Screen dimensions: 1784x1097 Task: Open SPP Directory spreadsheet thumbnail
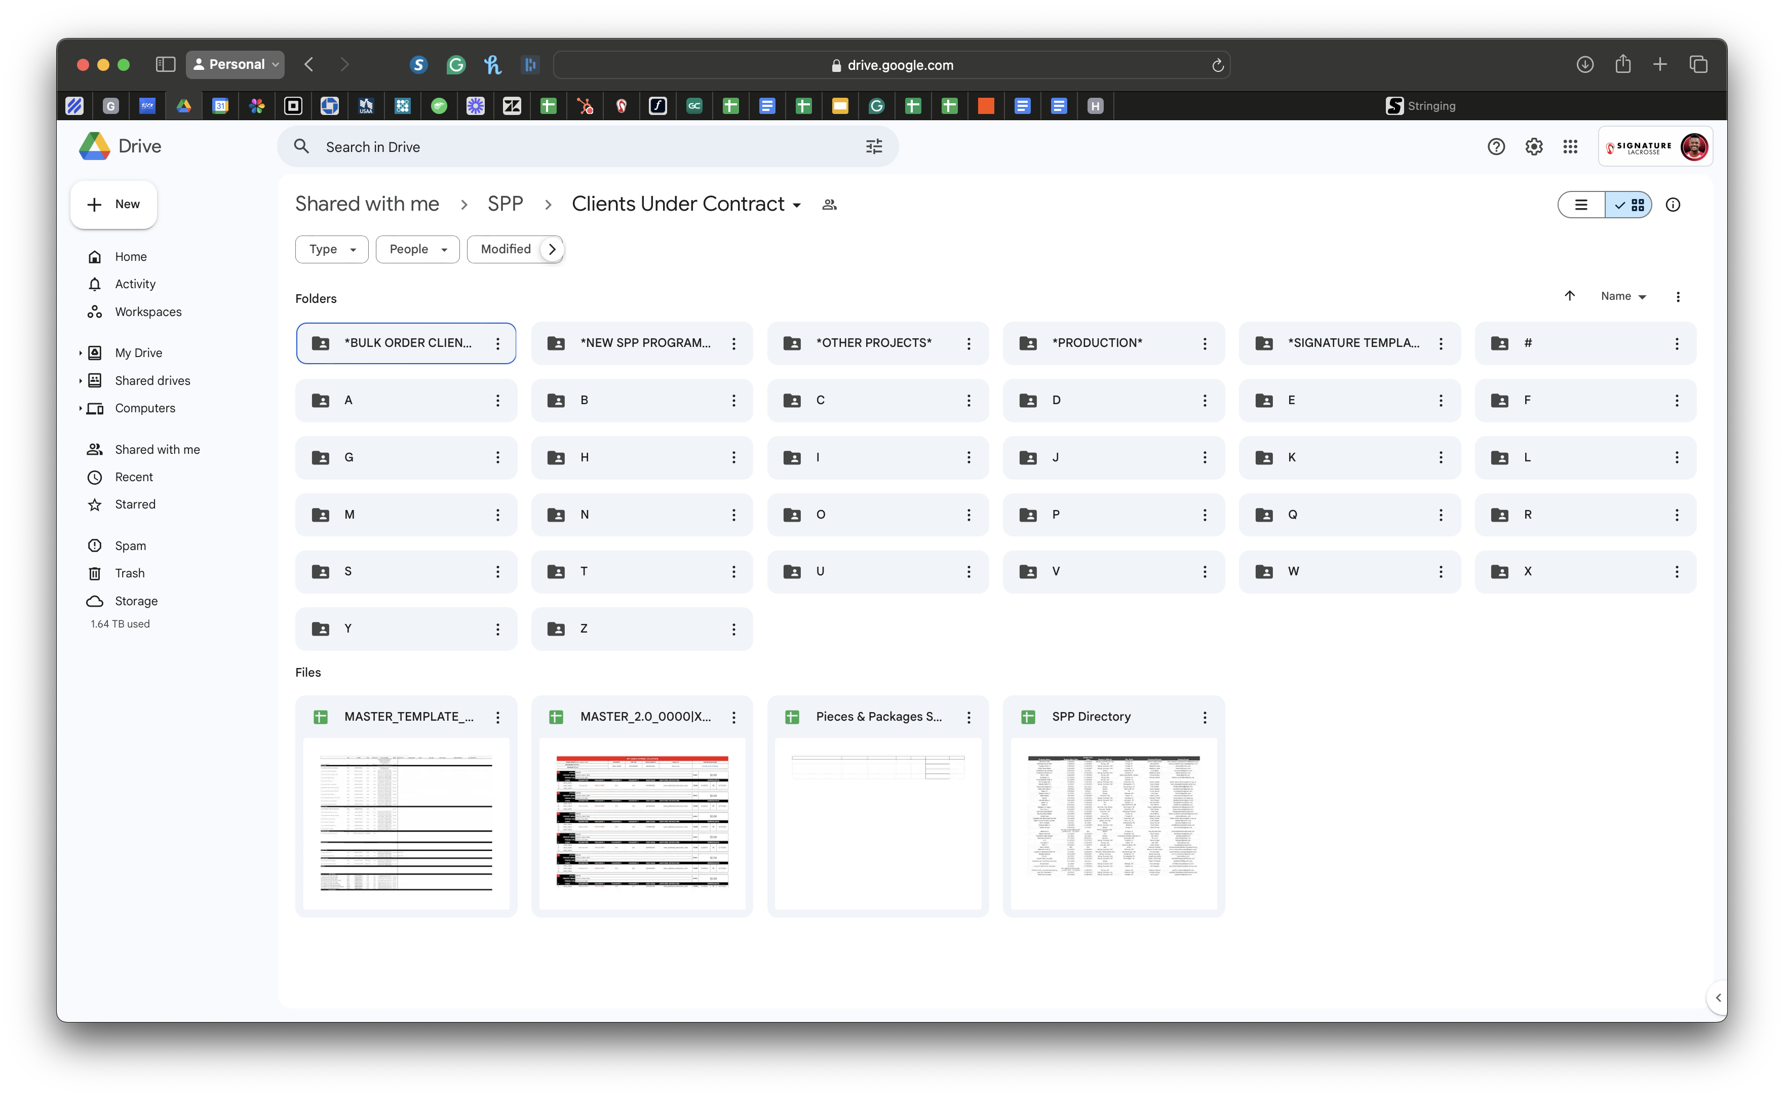coord(1113,822)
